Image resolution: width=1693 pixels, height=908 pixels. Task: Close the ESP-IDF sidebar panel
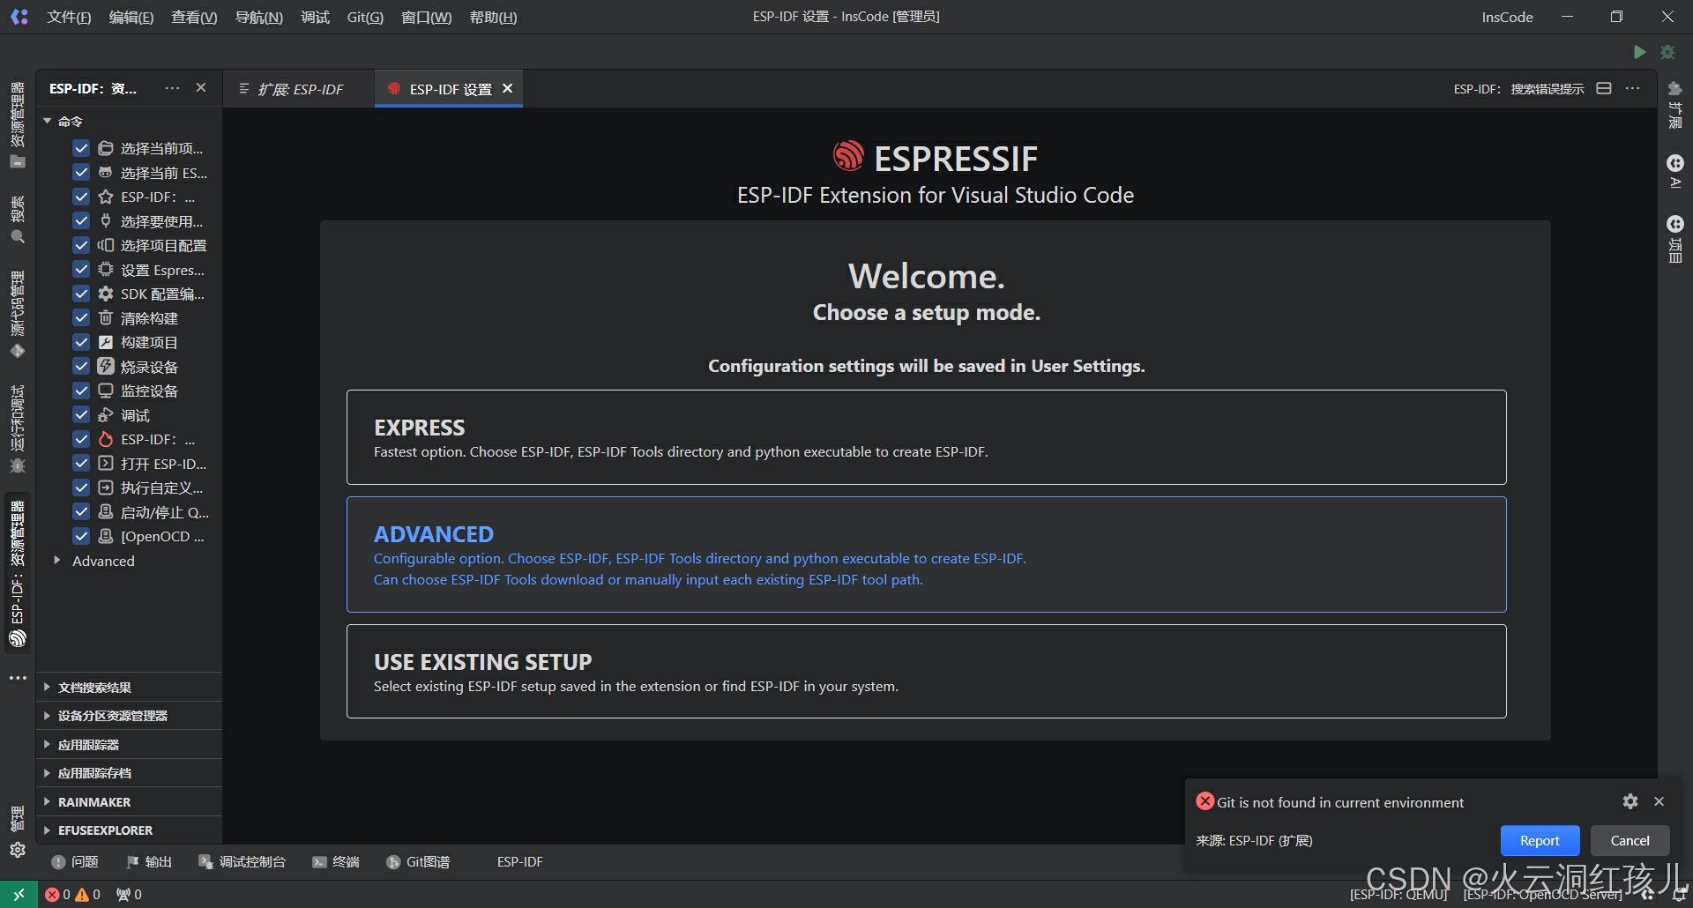pyautogui.click(x=201, y=88)
